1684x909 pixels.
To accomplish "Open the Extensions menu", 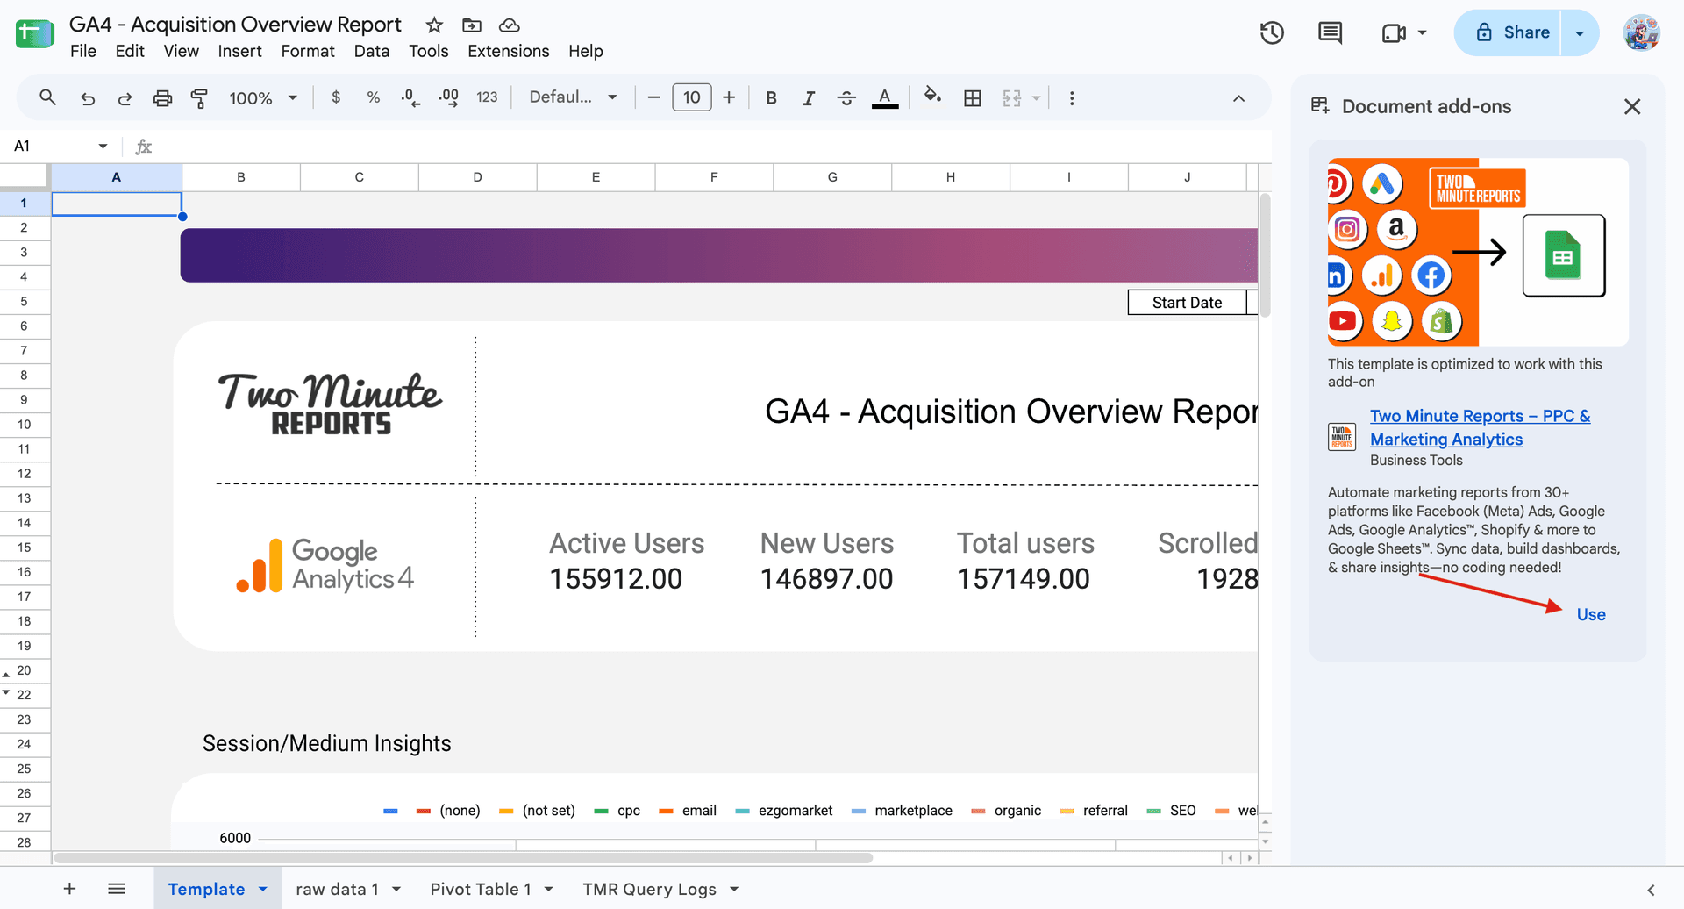I will [x=508, y=51].
